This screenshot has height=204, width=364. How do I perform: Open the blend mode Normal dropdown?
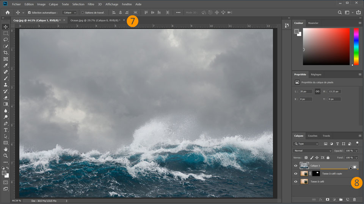[x=312, y=151]
